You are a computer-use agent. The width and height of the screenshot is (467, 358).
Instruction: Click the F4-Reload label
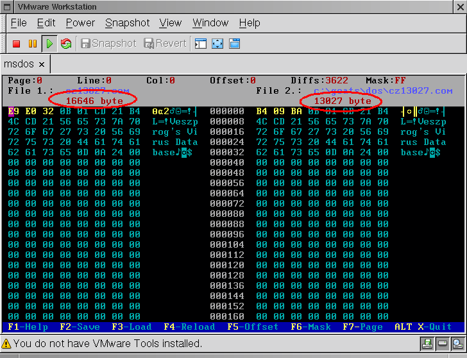pos(189,327)
